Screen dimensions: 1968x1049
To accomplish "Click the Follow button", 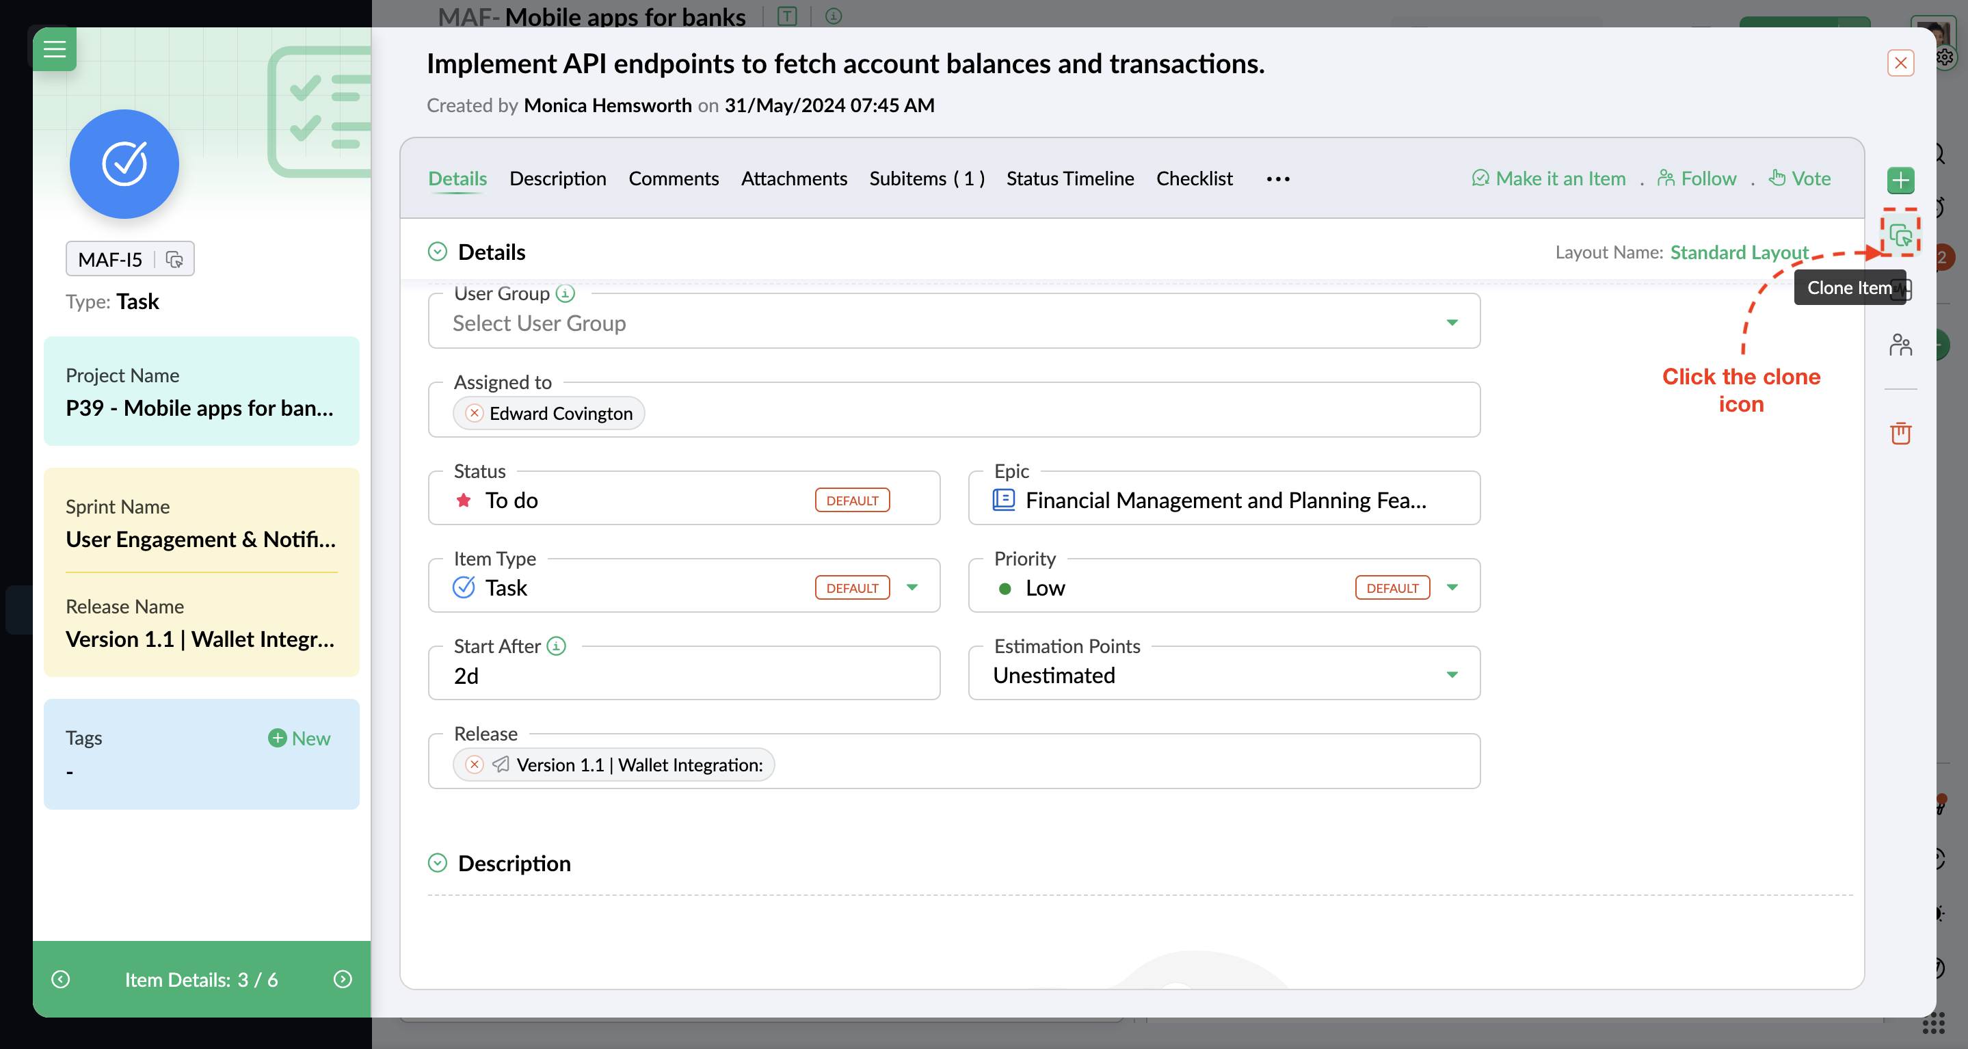I will (x=1697, y=178).
